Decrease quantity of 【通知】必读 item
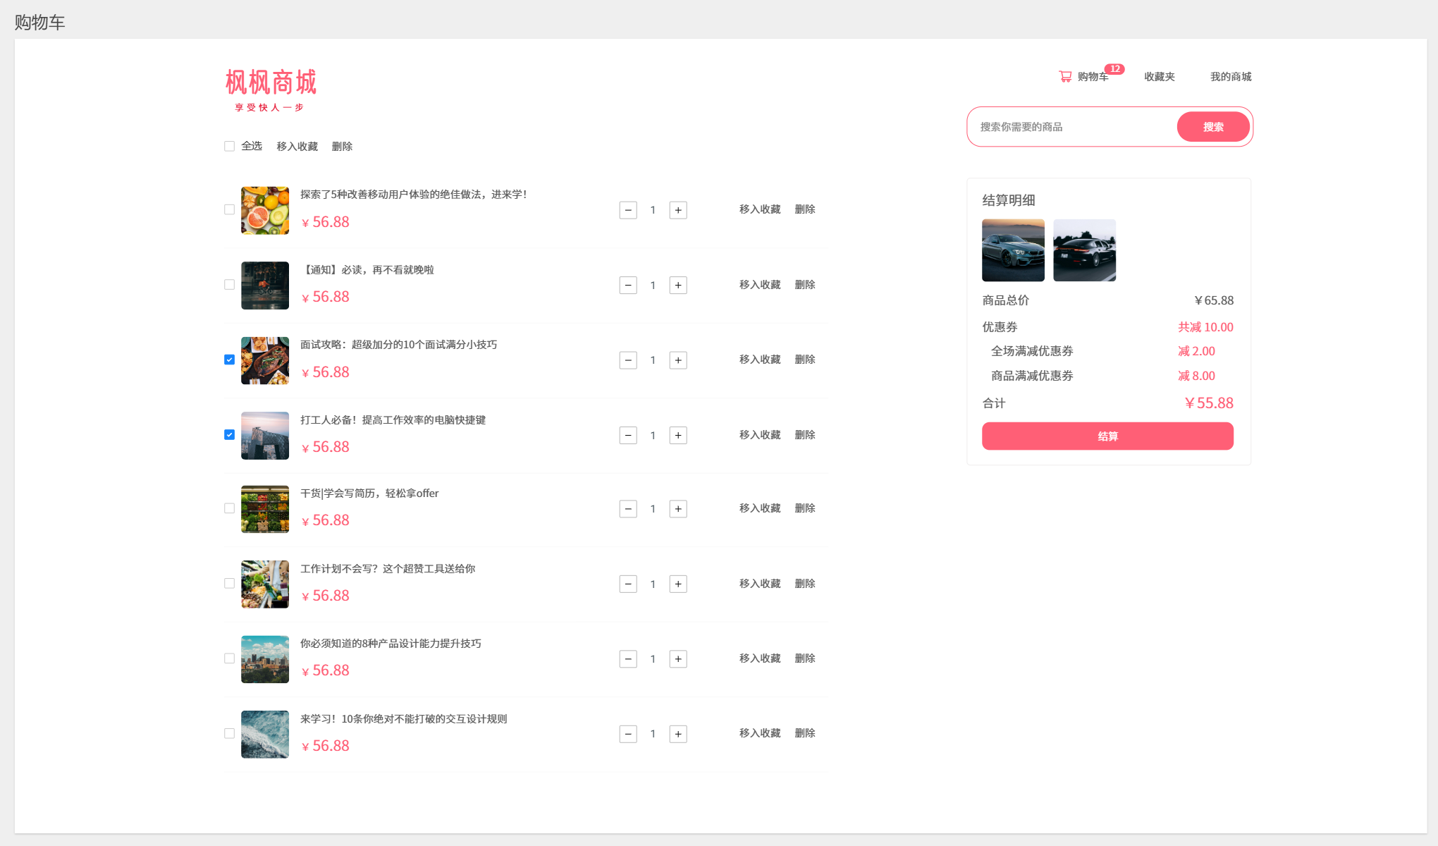The height and width of the screenshot is (846, 1438). [628, 286]
